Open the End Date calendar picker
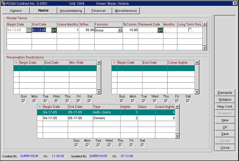 (x=54, y=30)
